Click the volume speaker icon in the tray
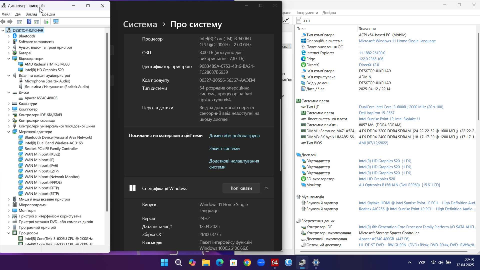 click(x=440, y=263)
